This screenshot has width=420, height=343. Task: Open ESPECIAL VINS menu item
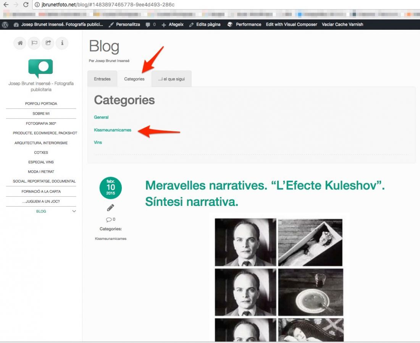coord(41,162)
